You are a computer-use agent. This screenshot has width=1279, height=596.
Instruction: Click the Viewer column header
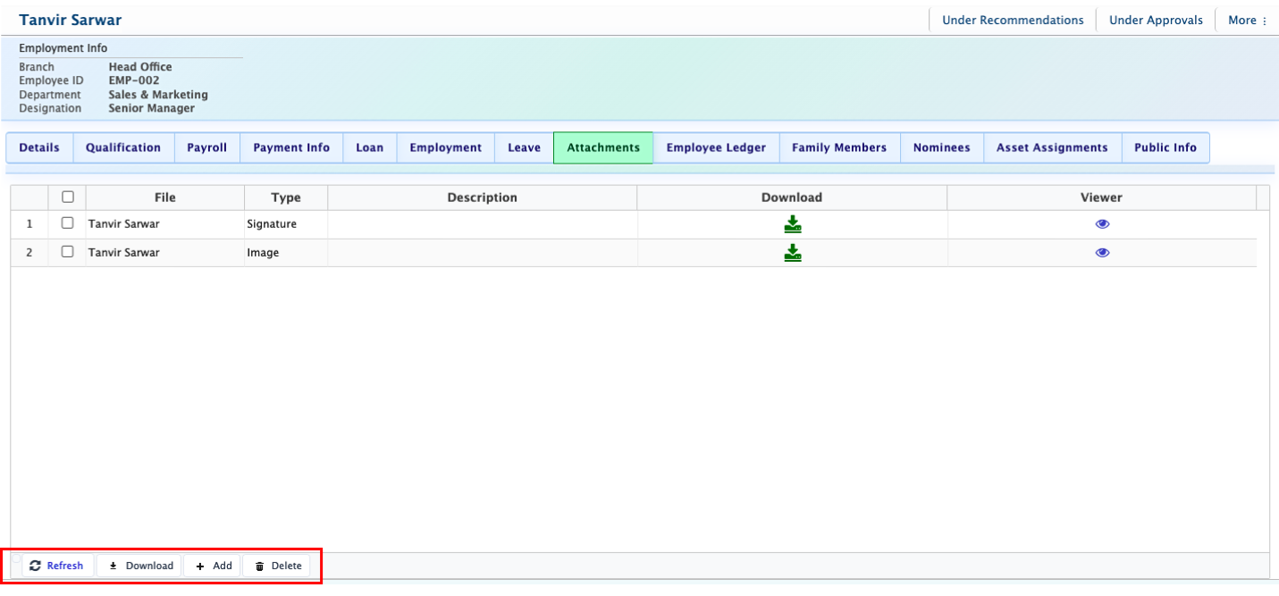click(x=1101, y=197)
